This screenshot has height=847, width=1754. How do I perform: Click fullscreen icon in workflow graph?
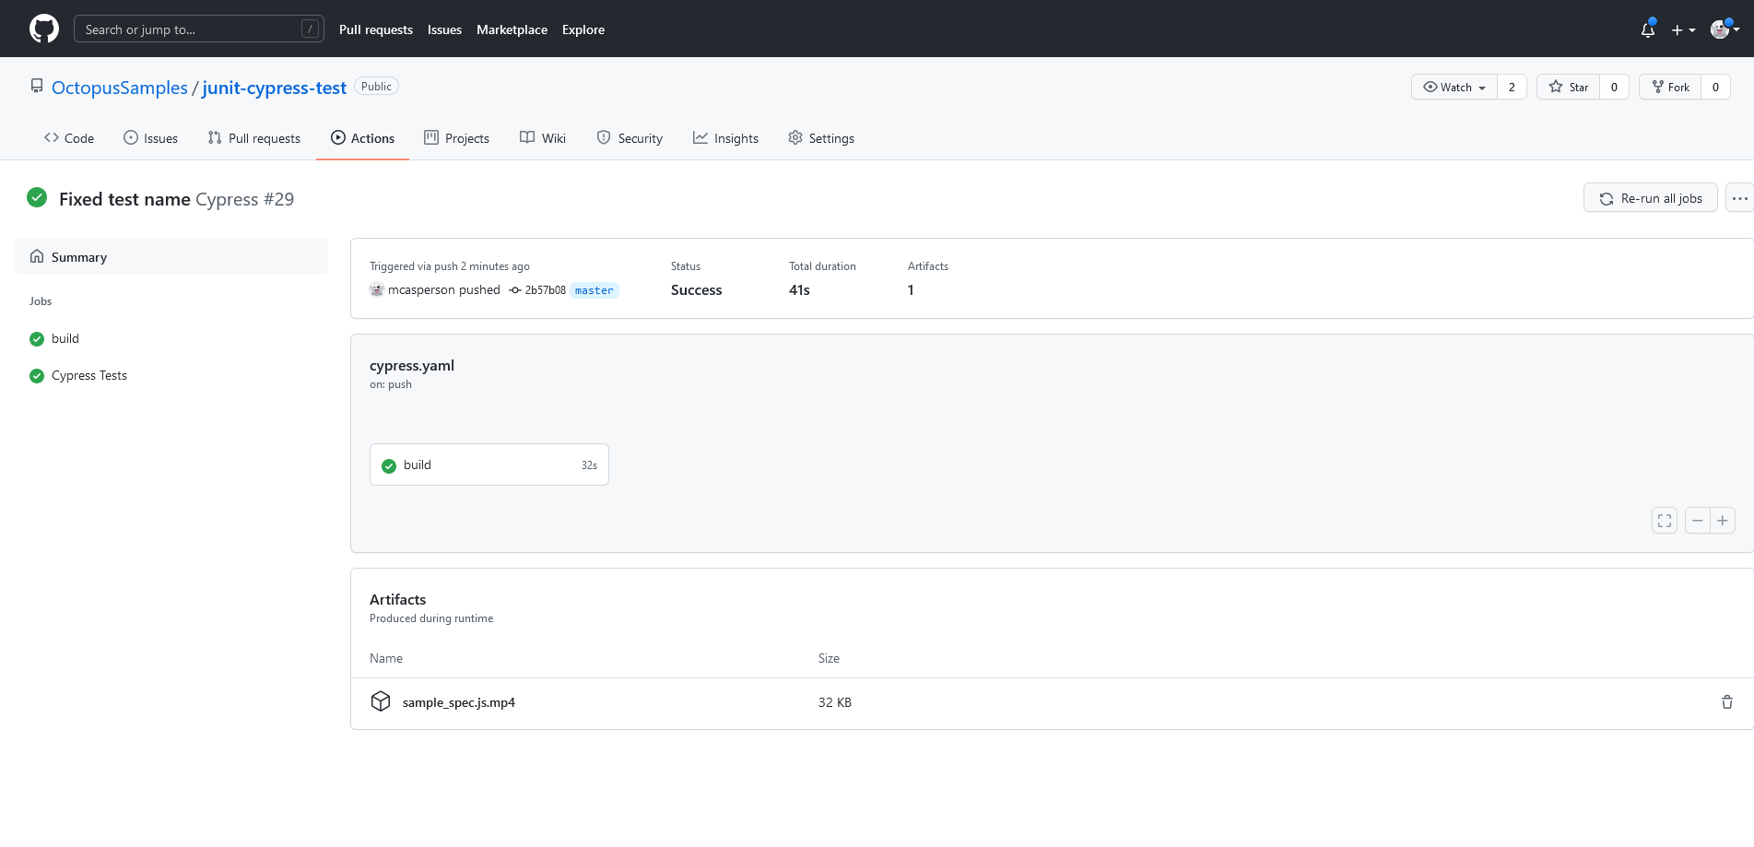coord(1664,521)
